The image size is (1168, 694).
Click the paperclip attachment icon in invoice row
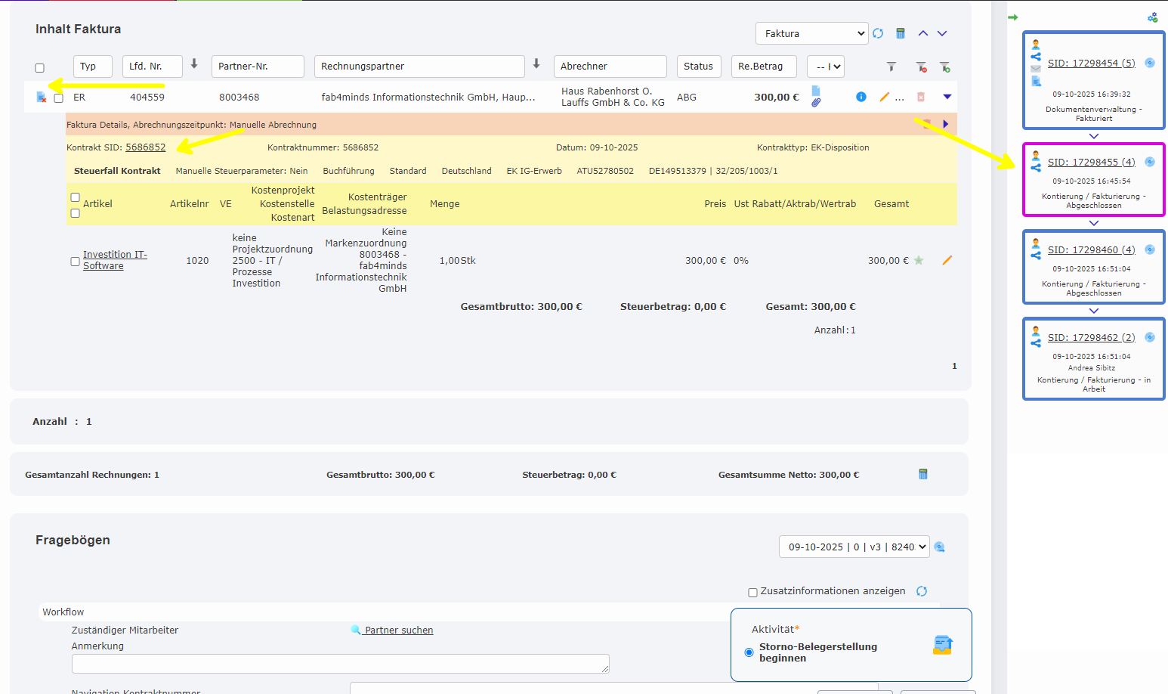(816, 103)
